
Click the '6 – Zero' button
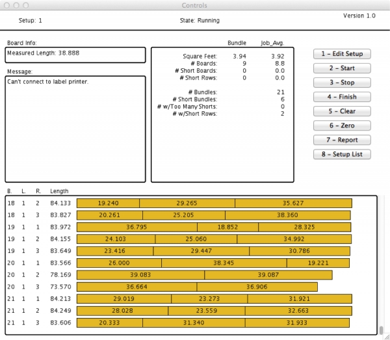tap(342, 125)
